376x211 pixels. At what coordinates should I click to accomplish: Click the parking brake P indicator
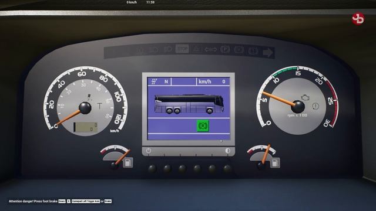(x=225, y=49)
